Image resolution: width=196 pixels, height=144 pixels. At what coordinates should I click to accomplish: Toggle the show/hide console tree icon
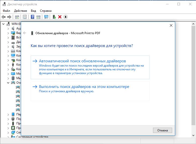[x=17, y=17]
